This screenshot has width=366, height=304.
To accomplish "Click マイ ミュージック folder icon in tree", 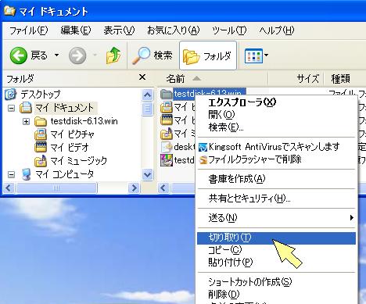I will (x=41, y=161).
